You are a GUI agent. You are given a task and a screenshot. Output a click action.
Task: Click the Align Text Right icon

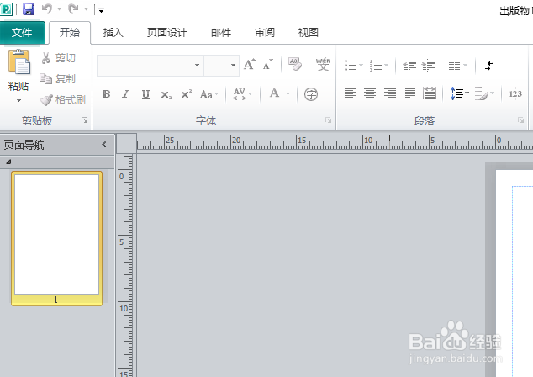390,93
